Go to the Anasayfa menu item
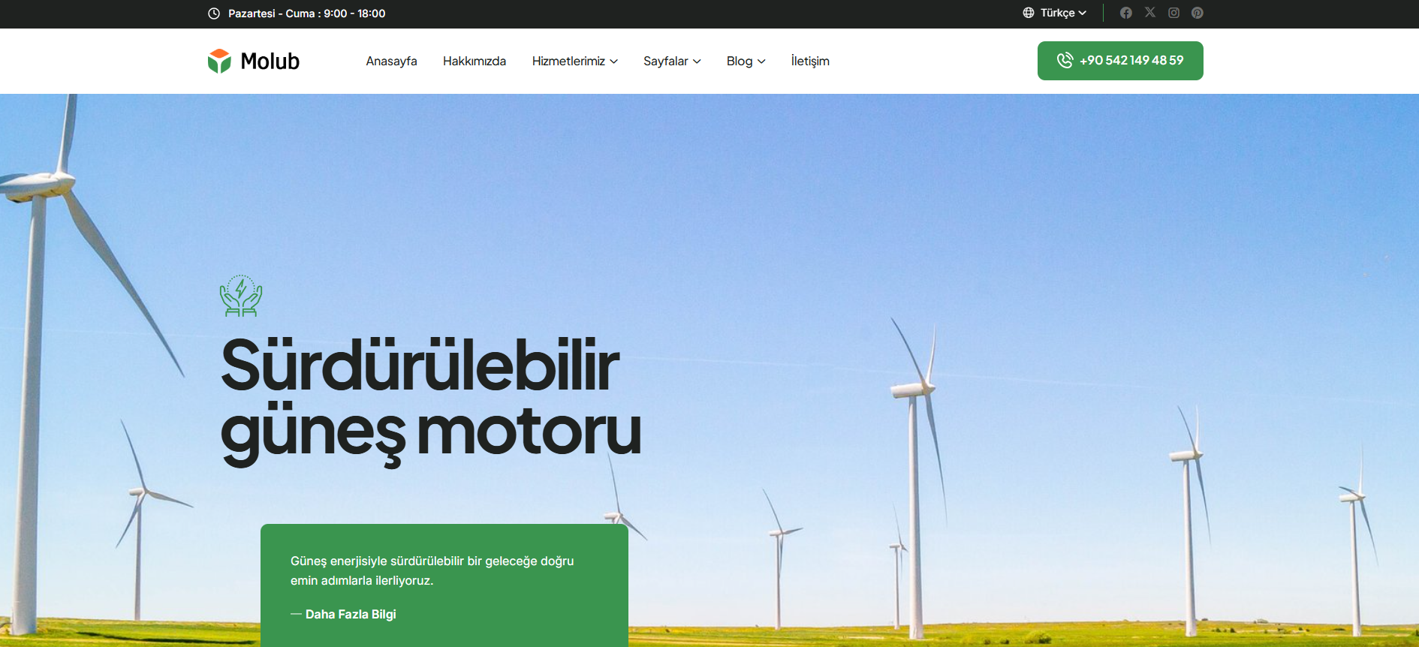The height and width of the screenshot is (647, 1419). (x=391, y=61)
